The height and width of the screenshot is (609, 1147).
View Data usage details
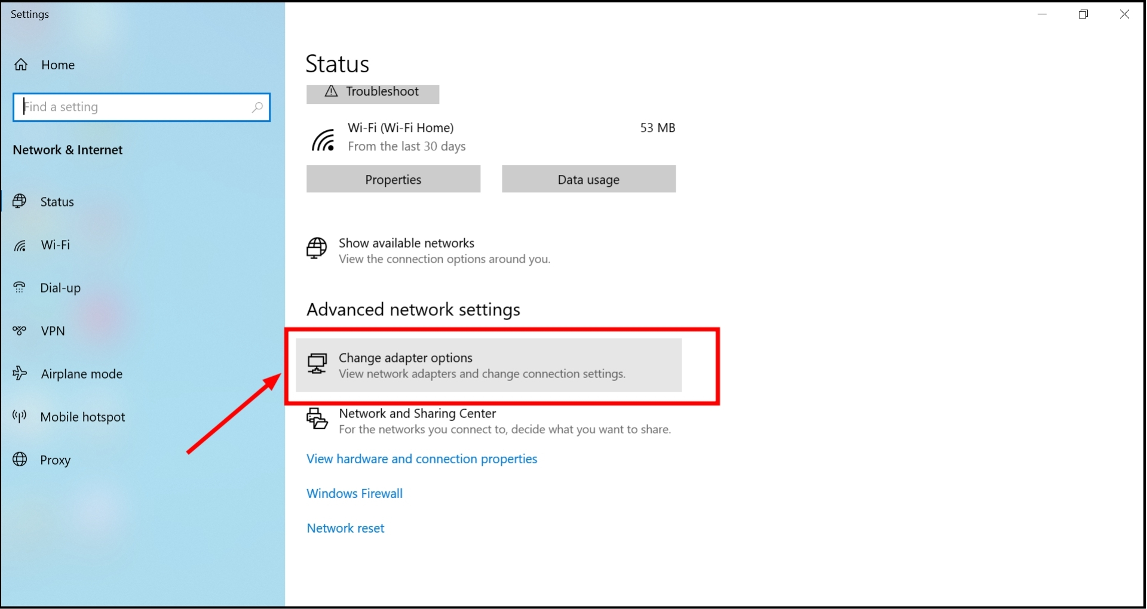[x=588, y=179]
